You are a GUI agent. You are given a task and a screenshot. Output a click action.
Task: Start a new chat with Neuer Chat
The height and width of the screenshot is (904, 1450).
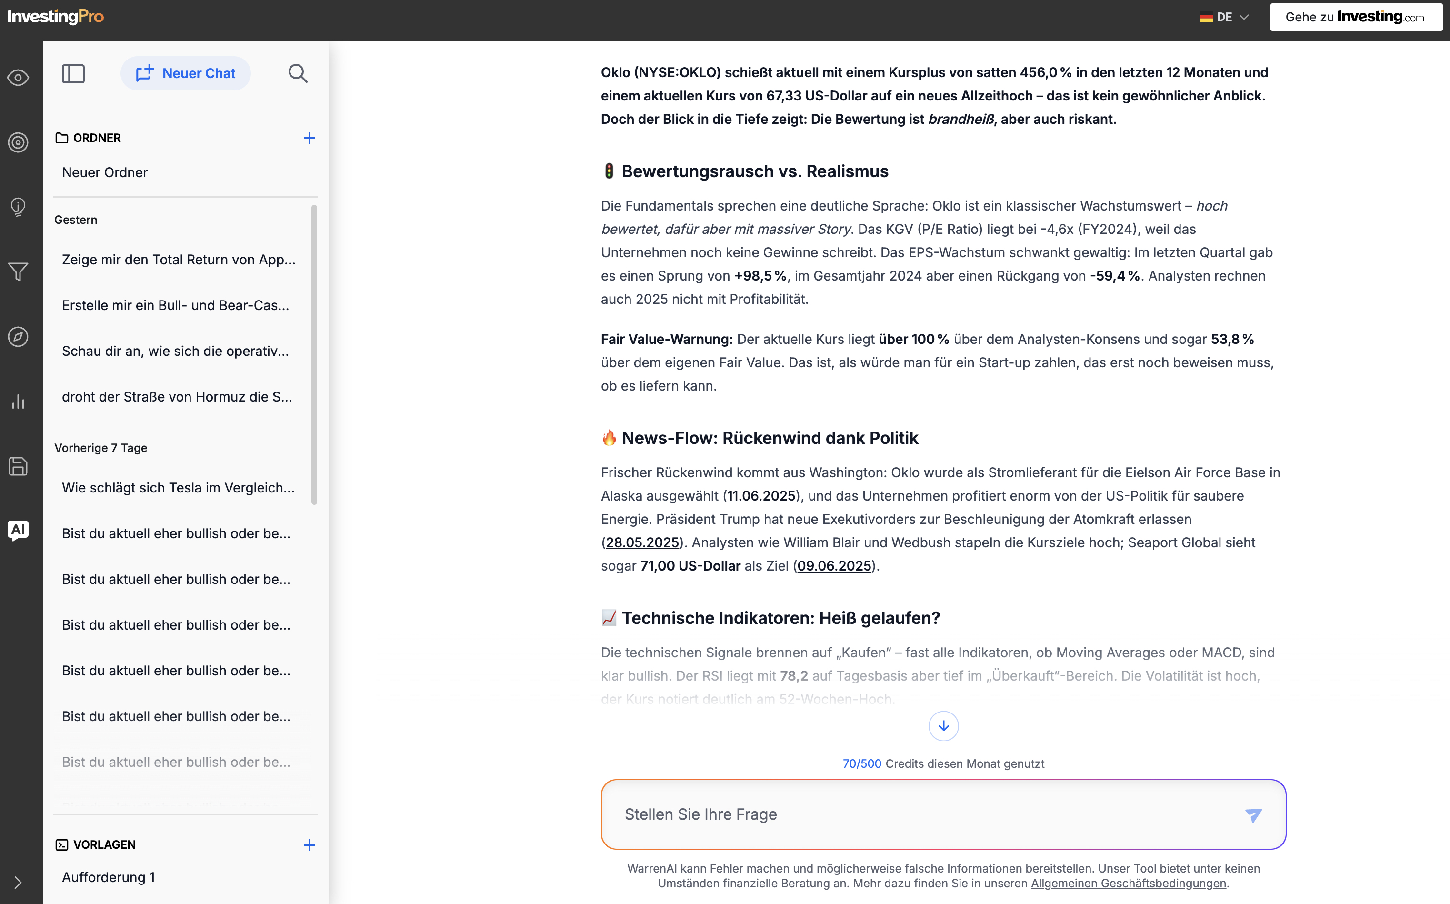[186, 73]
